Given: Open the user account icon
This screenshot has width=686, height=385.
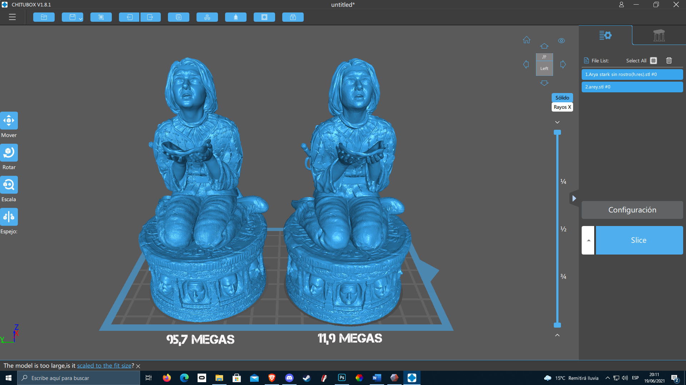Looking at the screenshot, I should pos(621,5).
